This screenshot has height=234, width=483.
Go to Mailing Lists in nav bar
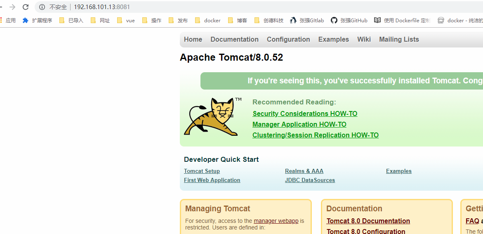[x=399, y=40]
